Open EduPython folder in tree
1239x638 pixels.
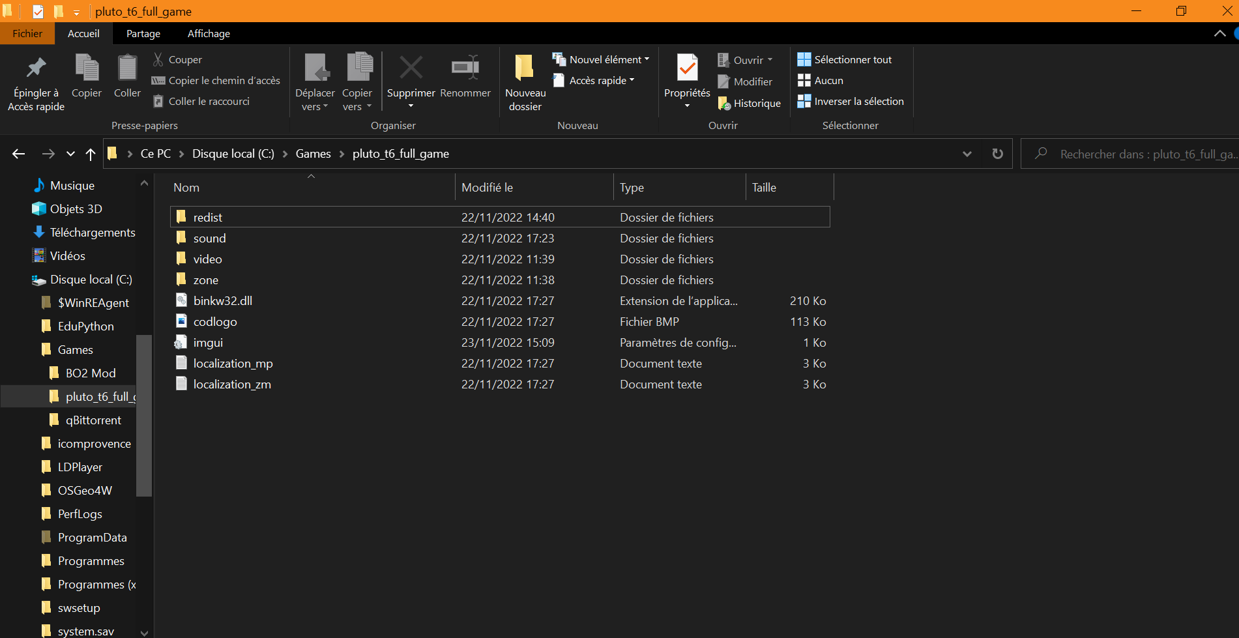78,326
